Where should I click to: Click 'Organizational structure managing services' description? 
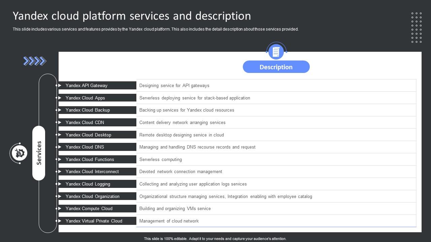click(x=226, y=196)
